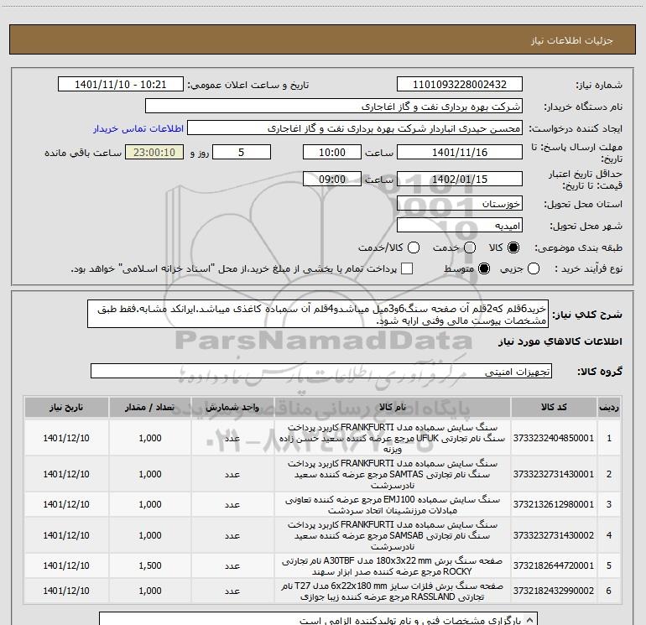Image resolution: width=646 pixels, height=625 pixels.
Task: Select item code 3732182432990002
Action: tap(554, 591)
